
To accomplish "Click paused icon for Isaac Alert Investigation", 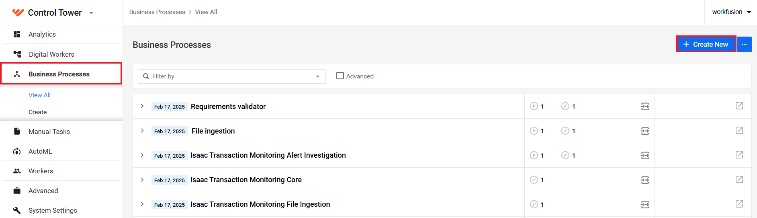I will pos(565,155).
